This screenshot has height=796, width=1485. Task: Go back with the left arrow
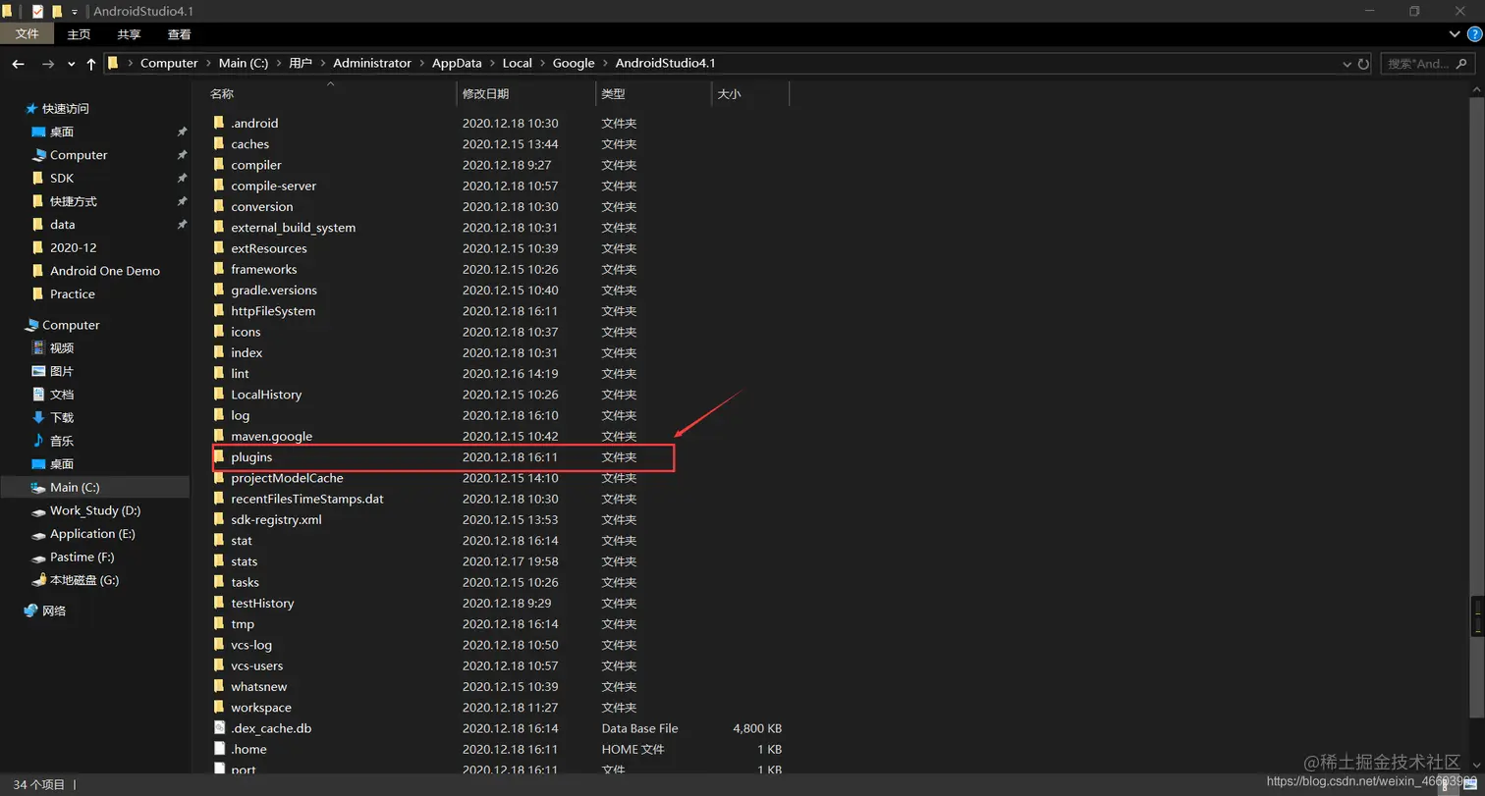(18, 64)
